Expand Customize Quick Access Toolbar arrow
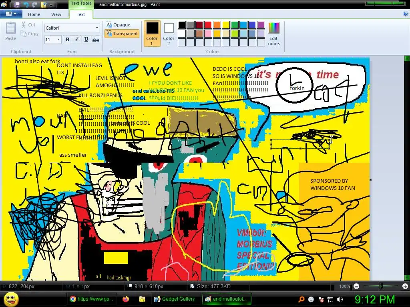The image size is (410, 307). pos(52,5)
